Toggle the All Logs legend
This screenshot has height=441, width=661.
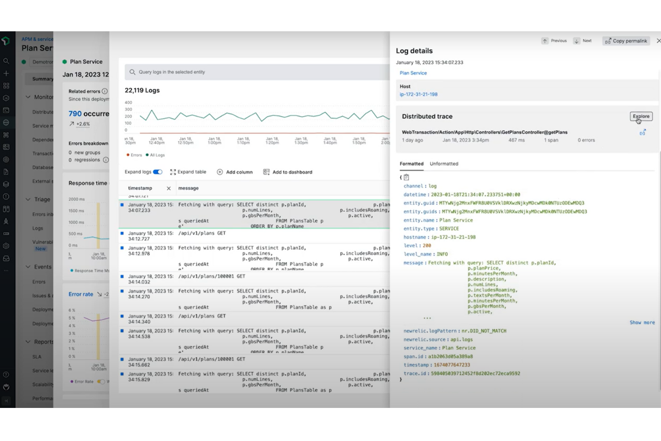(155, 155)
